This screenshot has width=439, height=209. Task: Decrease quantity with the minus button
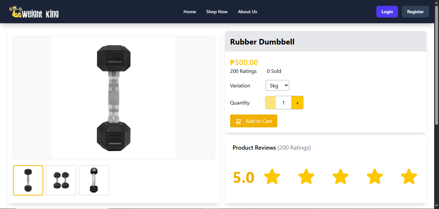[270, 103]
